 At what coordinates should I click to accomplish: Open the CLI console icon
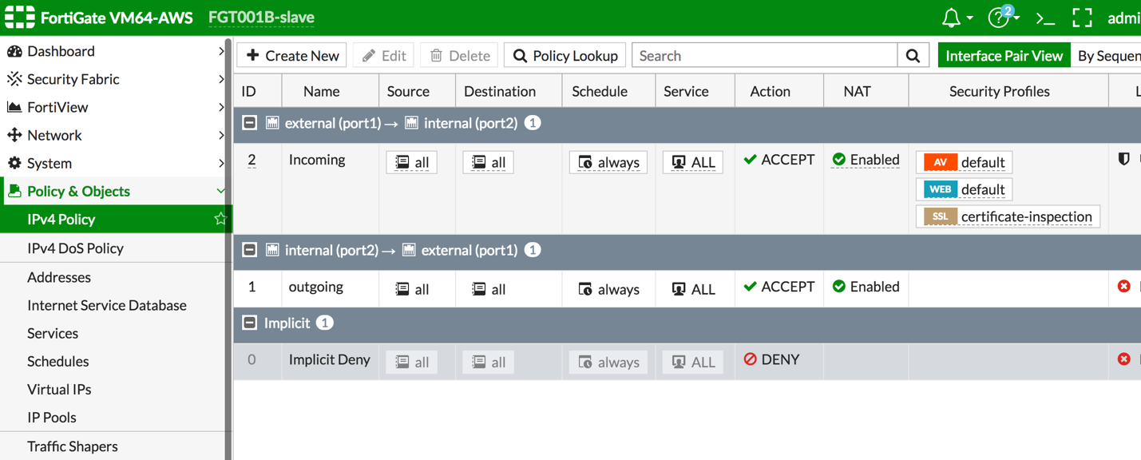tap(1045, 18)
